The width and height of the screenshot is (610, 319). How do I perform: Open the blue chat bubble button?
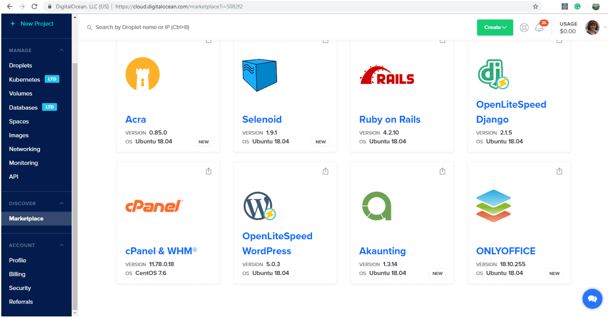[592, 299]
